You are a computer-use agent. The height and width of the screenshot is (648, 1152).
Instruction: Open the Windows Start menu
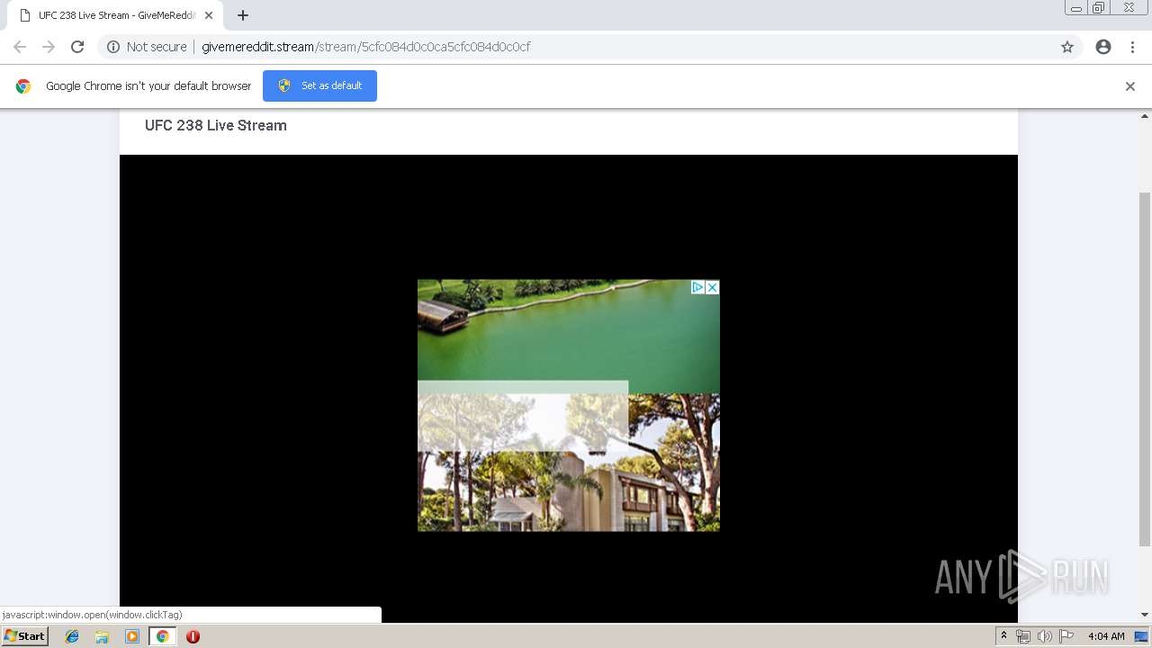tap(24, 636)
